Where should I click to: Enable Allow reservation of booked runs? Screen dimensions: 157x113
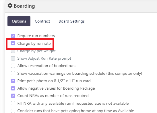[x=13, y=66]
